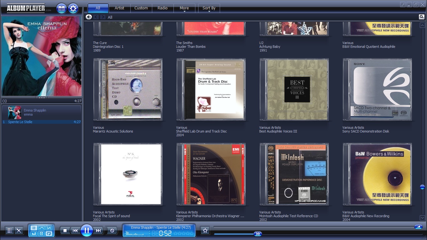Switch to the Radio tab

coord(163,8)
